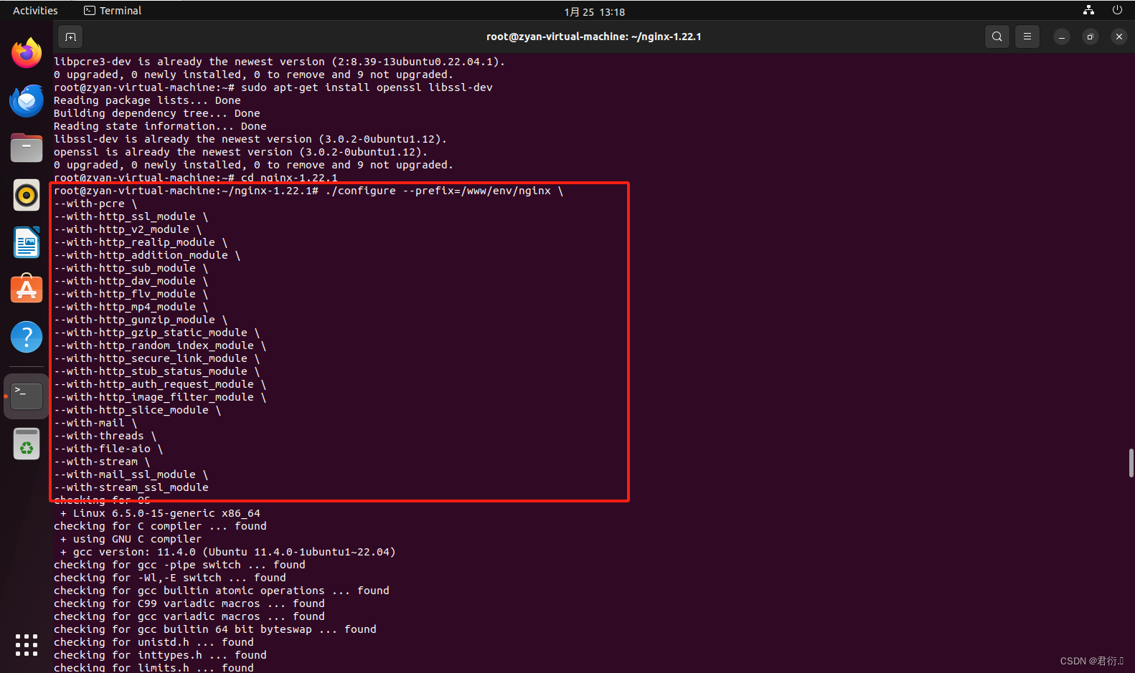1135x673 pixels.
Task: Click the --with-mail_ssl_module line
Action: (131, 474)
